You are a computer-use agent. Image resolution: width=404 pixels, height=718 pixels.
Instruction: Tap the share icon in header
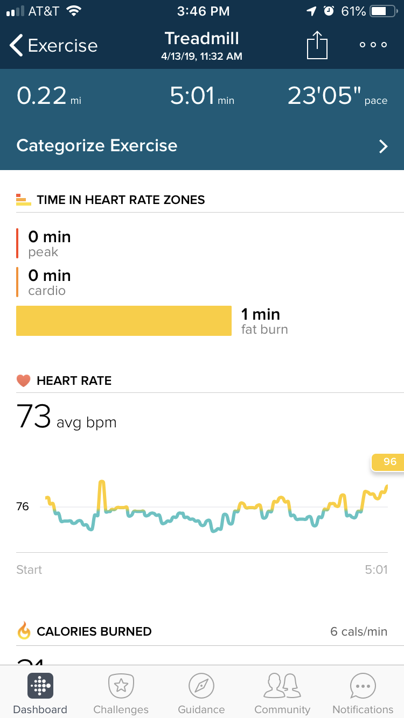pos(317,45)
